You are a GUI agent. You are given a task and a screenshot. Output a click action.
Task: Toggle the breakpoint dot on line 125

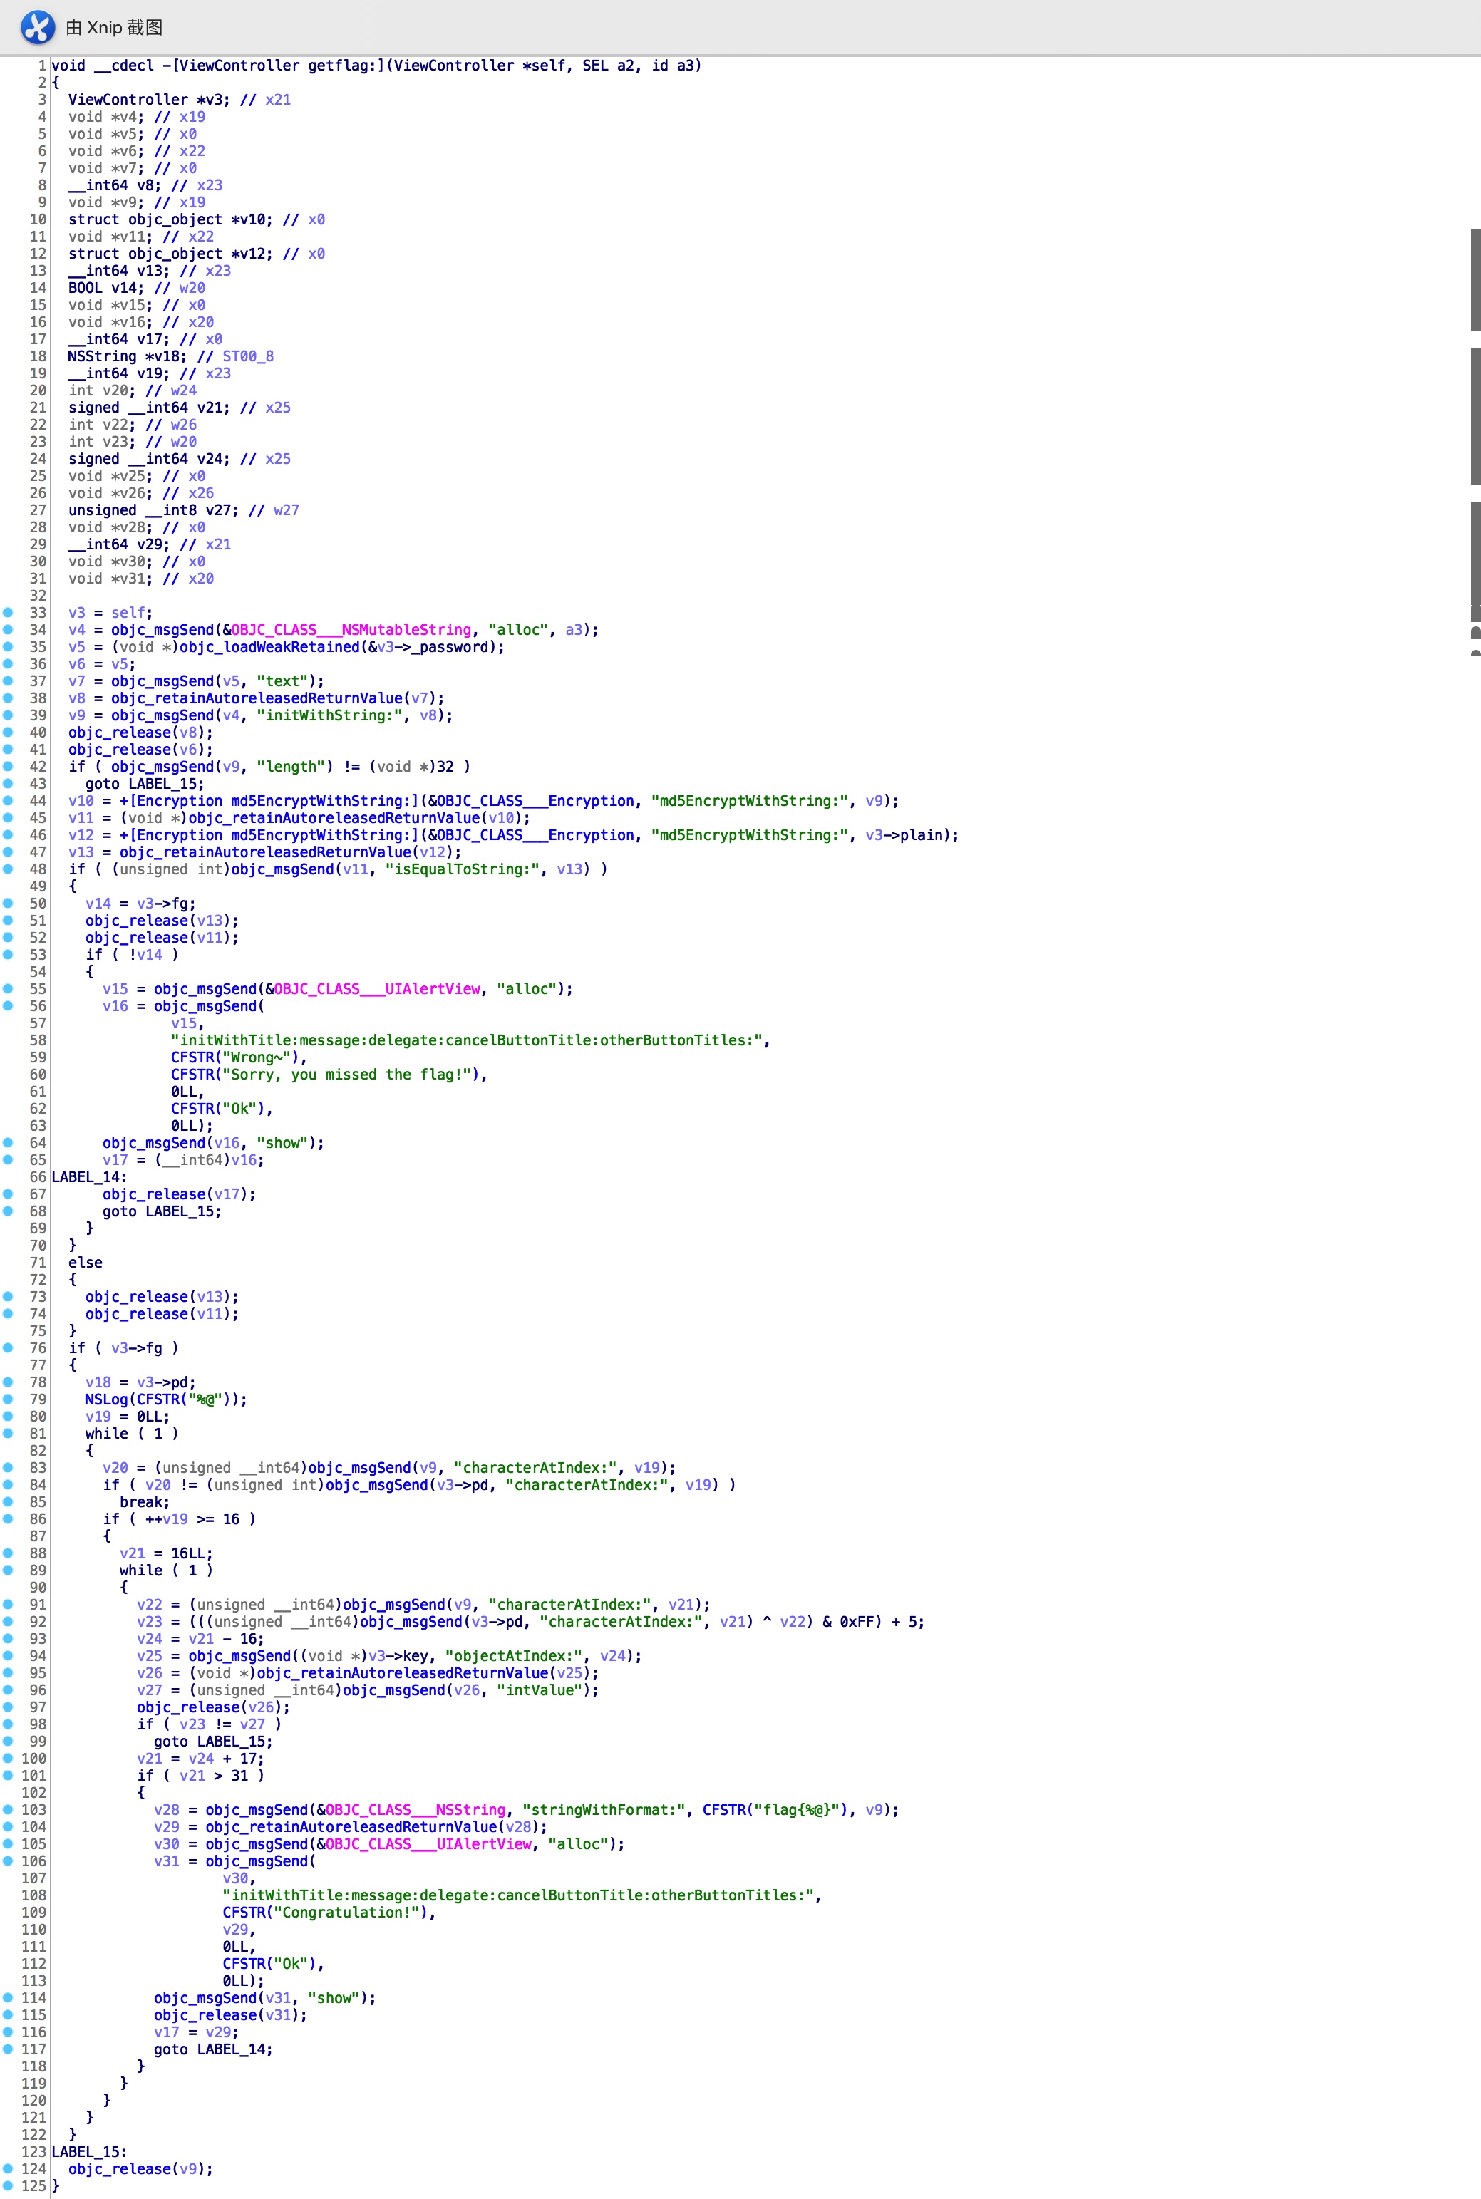click(9, 2185)
